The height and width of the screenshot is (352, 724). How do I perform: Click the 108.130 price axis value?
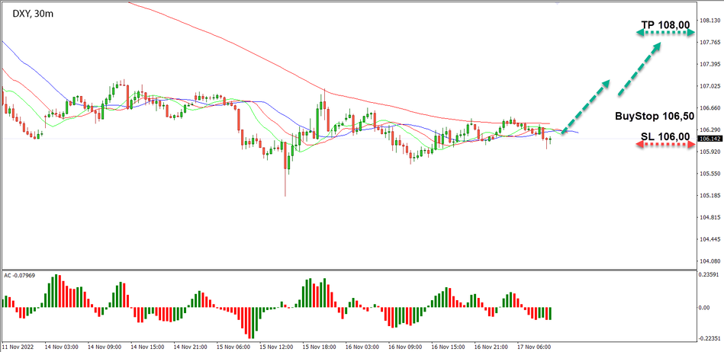[710, 21]
